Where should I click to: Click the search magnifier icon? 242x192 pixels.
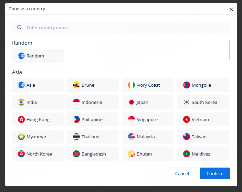click(x=20, y=28)
